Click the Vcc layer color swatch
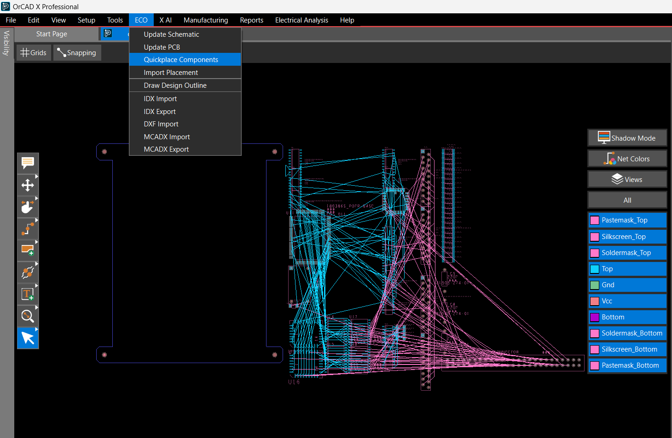 coord(595,301)
